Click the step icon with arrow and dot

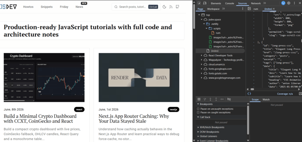tap(222, 99)
